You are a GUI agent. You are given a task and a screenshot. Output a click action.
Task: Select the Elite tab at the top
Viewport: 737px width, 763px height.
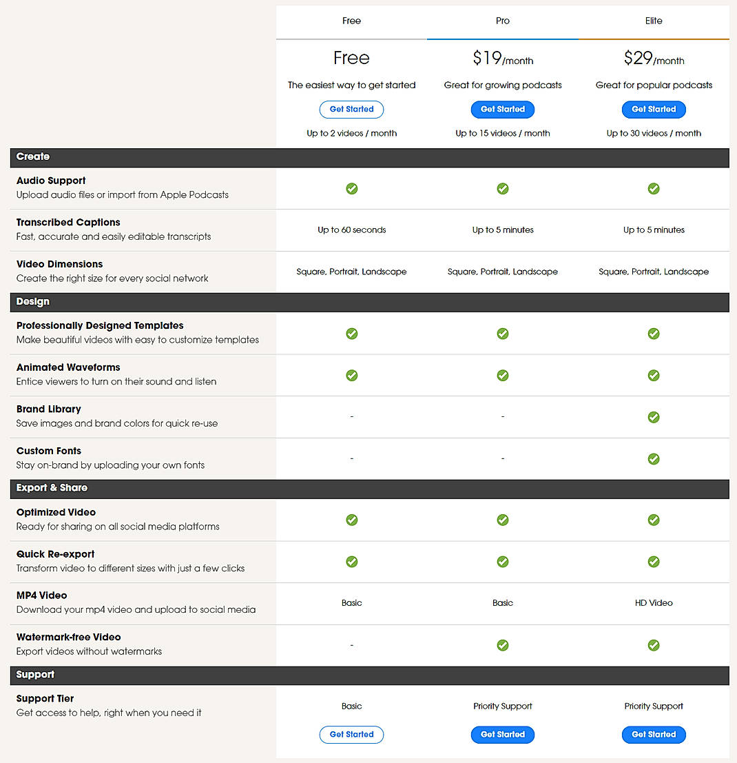(x=653, y=21)
